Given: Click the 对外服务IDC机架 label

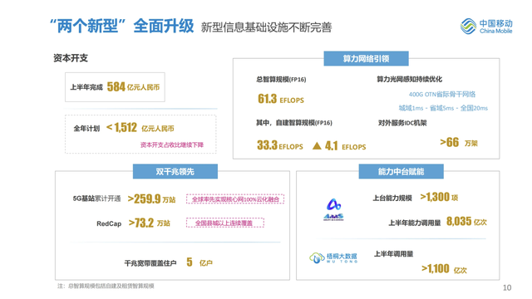Looking at the screenshot, I should 402,123.
